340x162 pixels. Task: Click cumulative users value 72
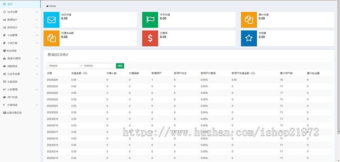coord(281,80)
